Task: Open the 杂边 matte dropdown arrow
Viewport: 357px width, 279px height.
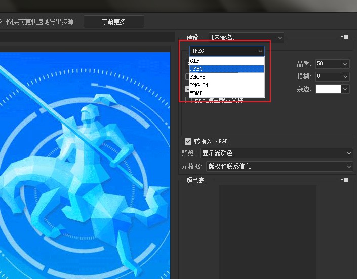Action: tap(345, 89)
